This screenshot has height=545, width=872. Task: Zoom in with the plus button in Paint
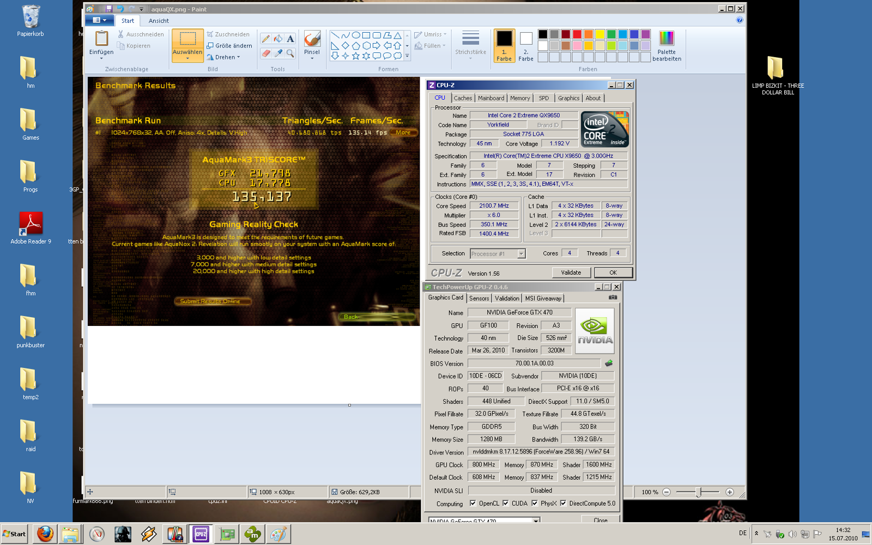point(730,492)
